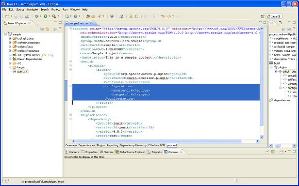The image size is (299, 186).
Task: Click the Open Perspective icon
Action: pos(263,16)
